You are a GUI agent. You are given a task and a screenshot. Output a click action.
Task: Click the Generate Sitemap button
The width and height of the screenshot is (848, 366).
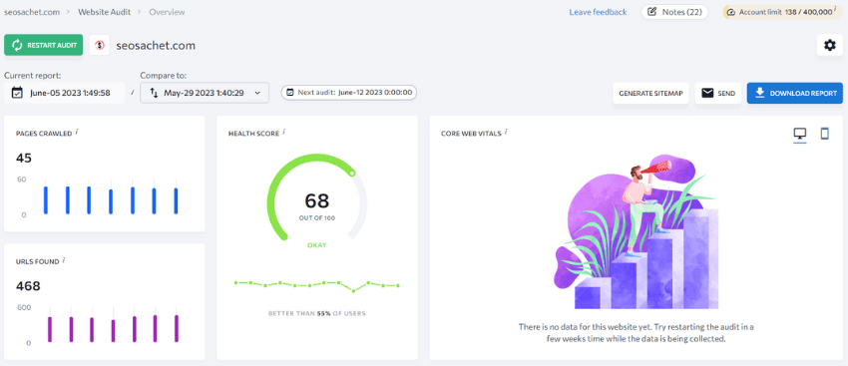[650, 93]
